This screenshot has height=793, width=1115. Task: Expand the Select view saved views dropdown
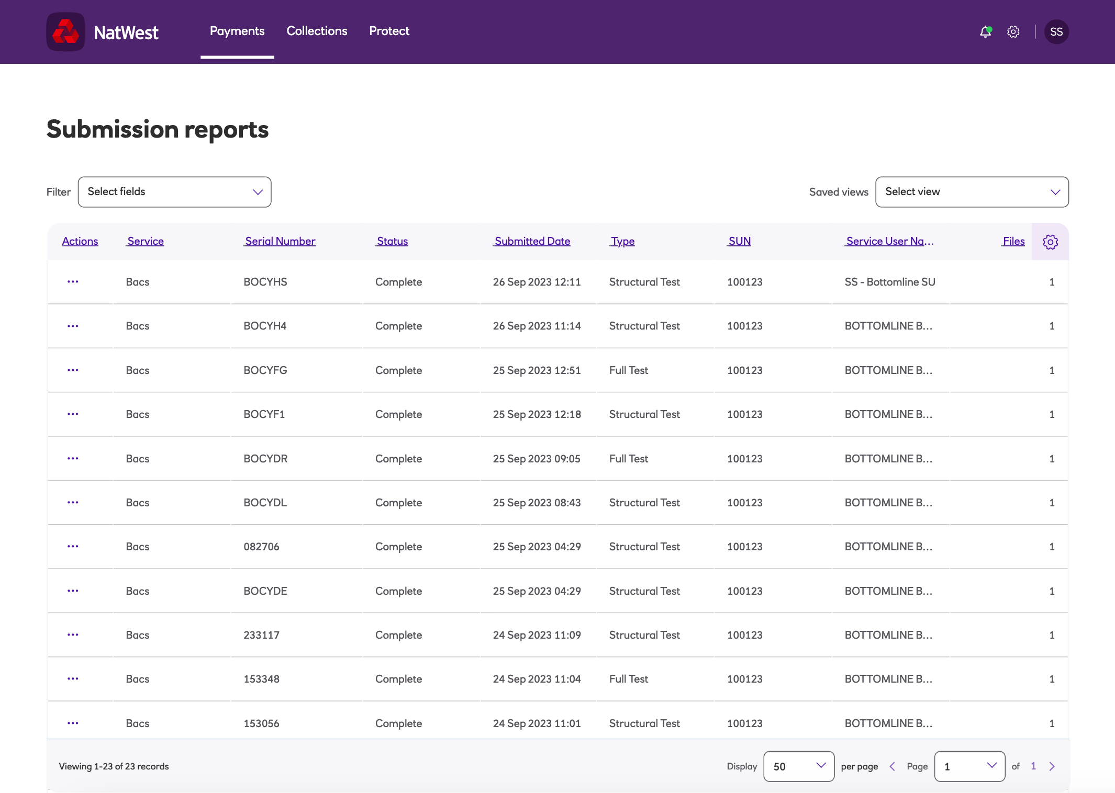[972, 192]
